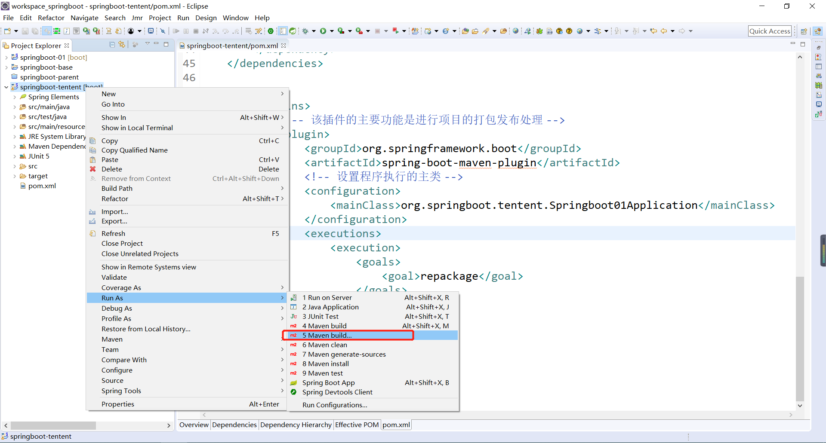The height and width of the screenshot is (443, 826).
Task: Click the Open Perspective icon
Action: tap(804, 31)
